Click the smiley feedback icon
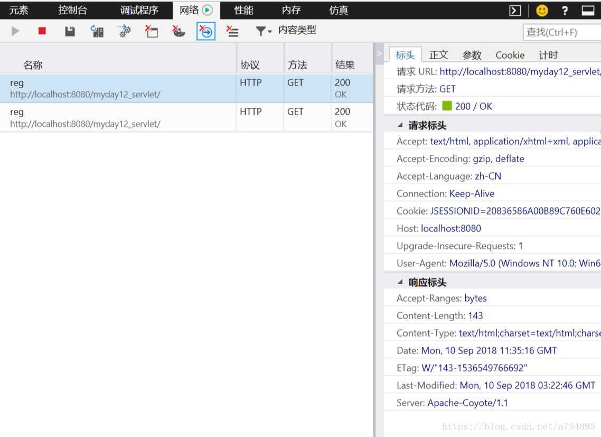This screenshot has height=437, width=601. 542,11
